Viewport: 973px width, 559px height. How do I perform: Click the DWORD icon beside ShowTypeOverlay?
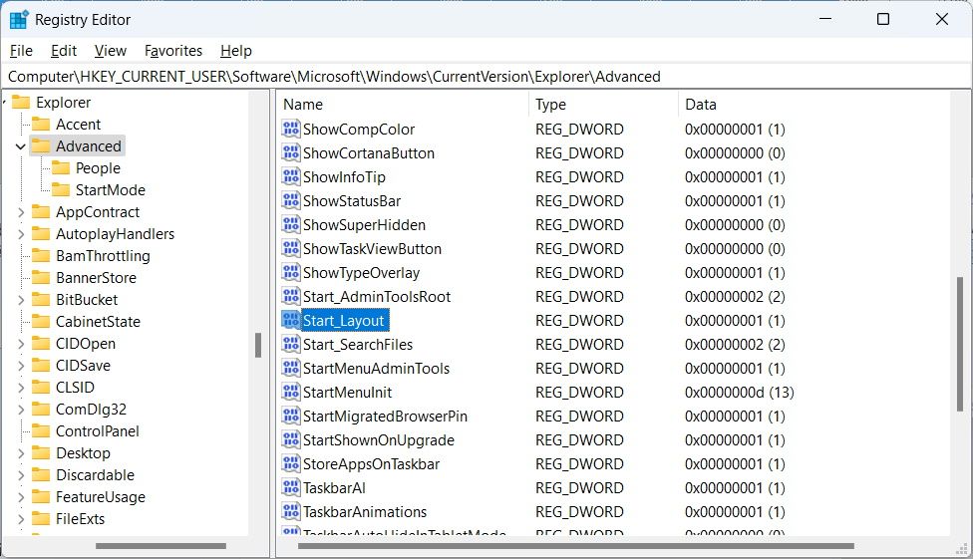click(x=290, y=272)
